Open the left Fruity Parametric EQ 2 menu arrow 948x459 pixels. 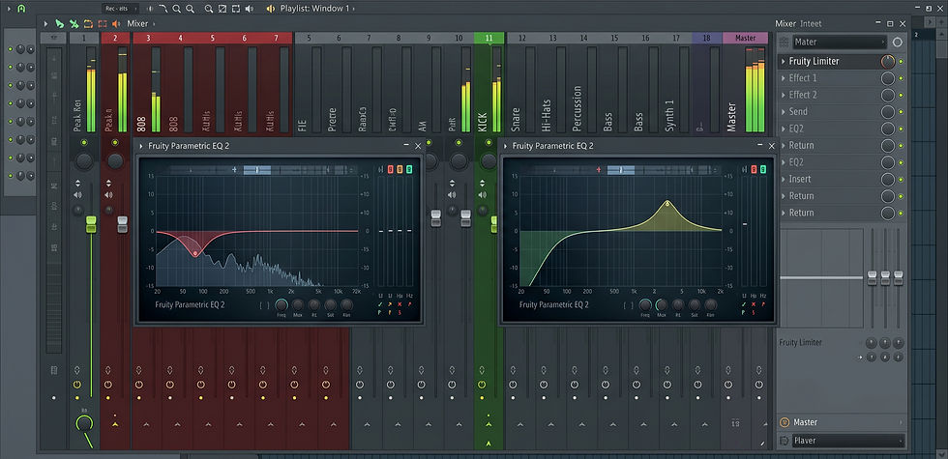(x=141, y=146)
